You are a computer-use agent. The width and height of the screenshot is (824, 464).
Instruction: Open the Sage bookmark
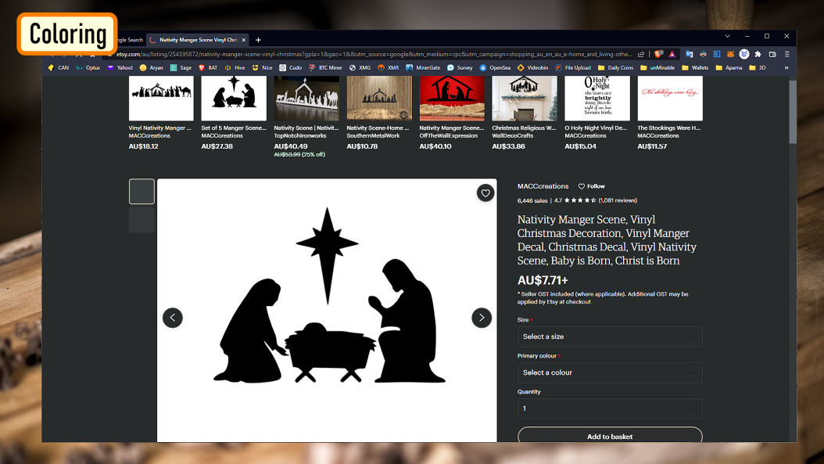181,68
